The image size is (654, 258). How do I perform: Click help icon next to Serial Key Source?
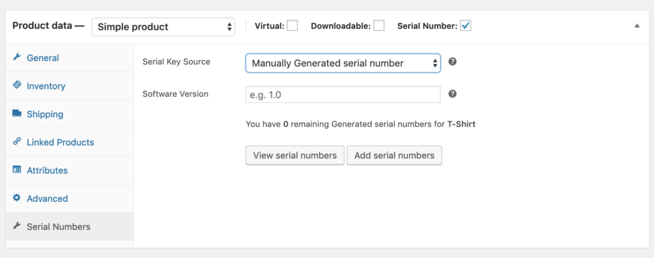click(x=453, y=62)
